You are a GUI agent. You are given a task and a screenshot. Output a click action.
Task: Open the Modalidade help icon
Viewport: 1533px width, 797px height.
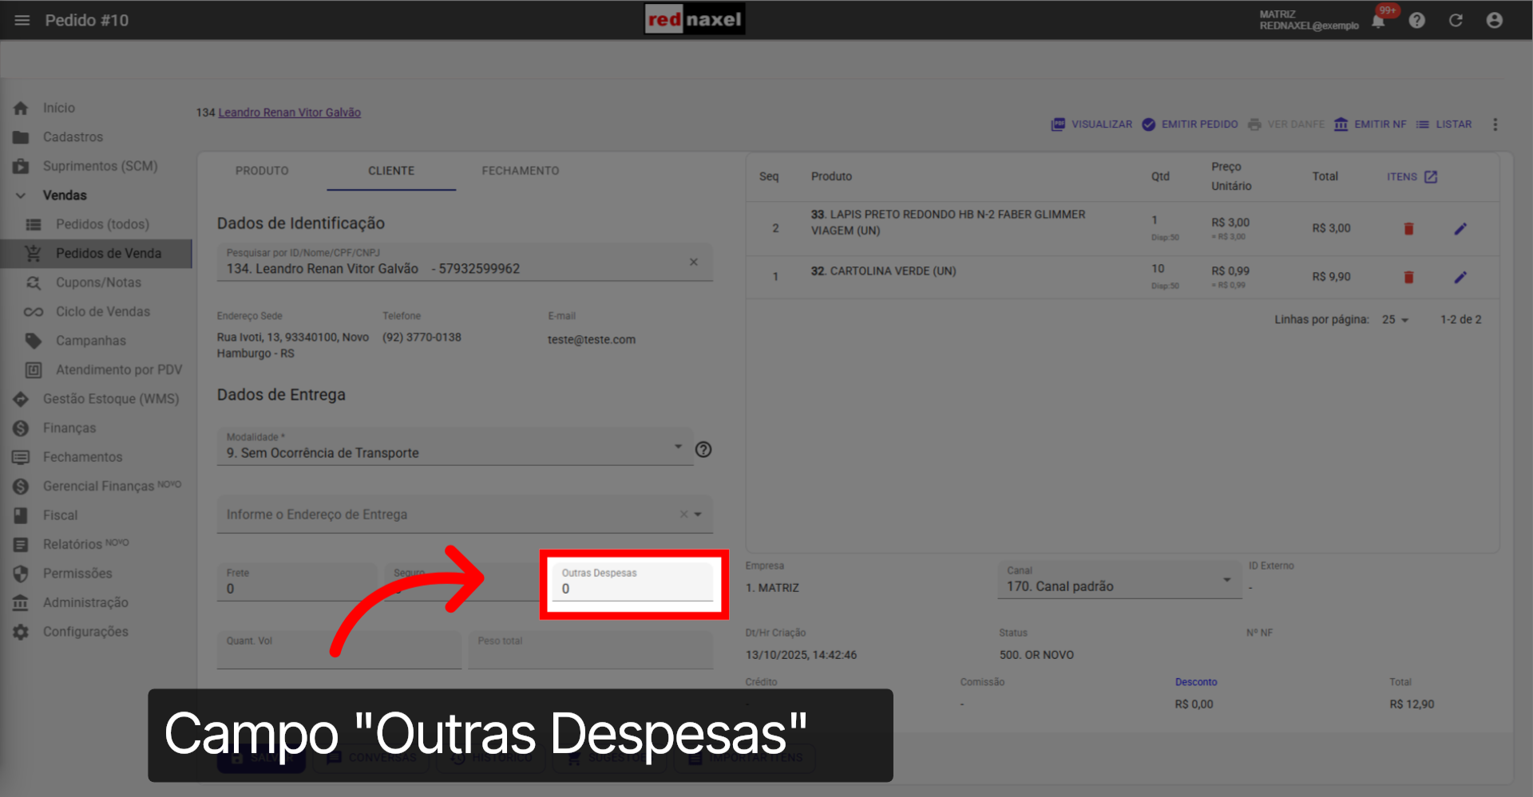(703, 450)
